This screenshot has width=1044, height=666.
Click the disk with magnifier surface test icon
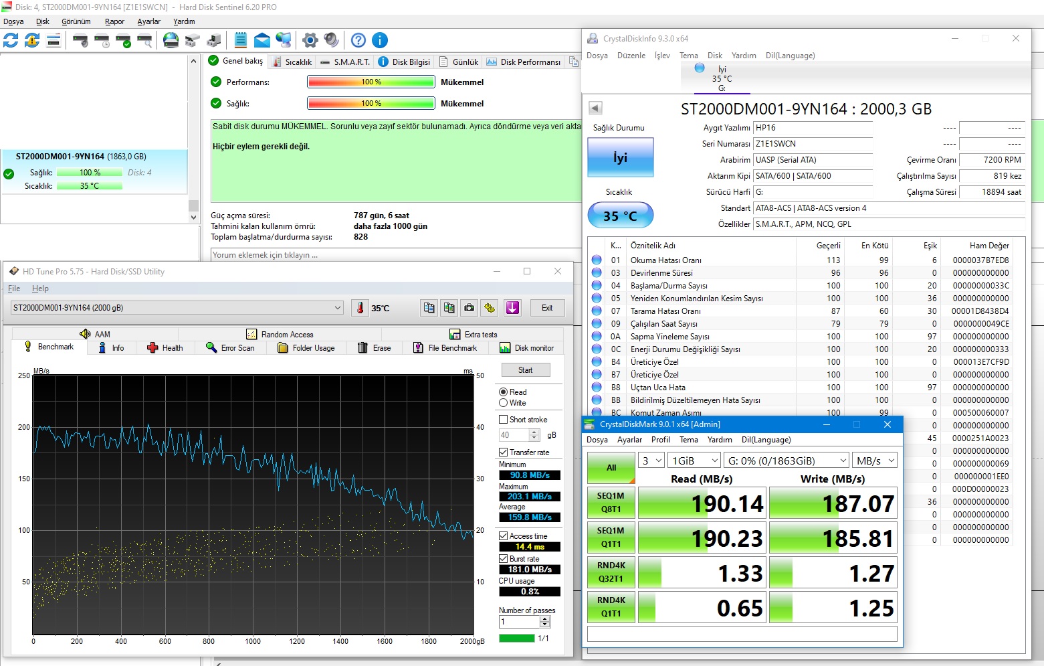[x=144, y=40]
